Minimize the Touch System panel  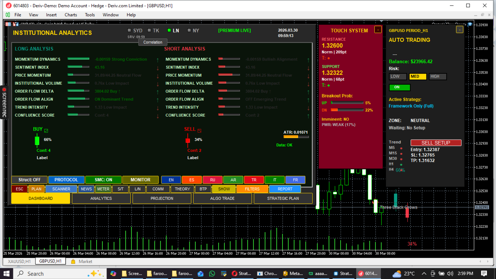tap(378, 30)
